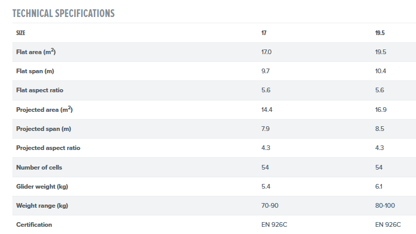Pick the 14.4 projected area value
The width and height of the screenshot is (416, 234).
click(267, 110)
